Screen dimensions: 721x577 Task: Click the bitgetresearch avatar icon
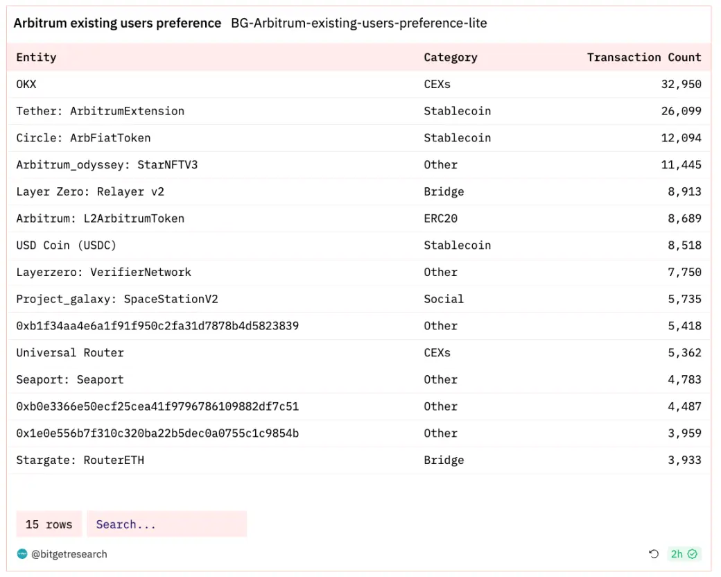coord(22,554)
